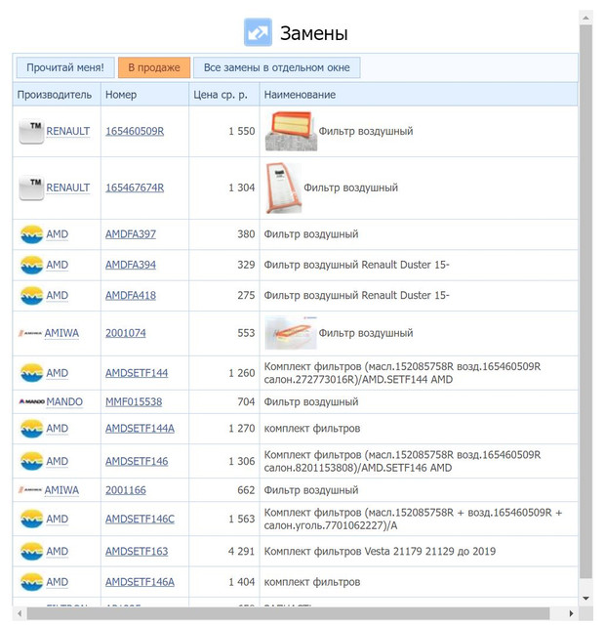View air filter photo for 165460509R
Screen dimensions: 605x625
[x=291, y=131]
